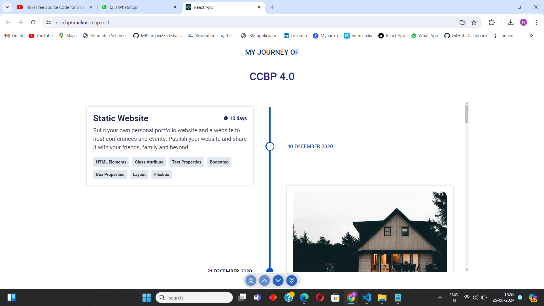Click the Flexbox tag
This screenshot has height=306, width=544.
pyautogui.click(x=161, y=175)
